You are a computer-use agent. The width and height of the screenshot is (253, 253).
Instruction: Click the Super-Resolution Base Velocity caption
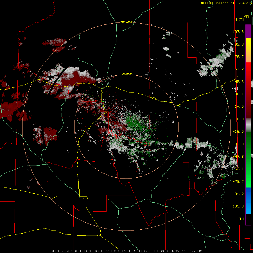(x=126, y=251)
